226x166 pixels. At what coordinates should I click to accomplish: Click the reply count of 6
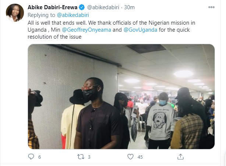click(39, 157)
